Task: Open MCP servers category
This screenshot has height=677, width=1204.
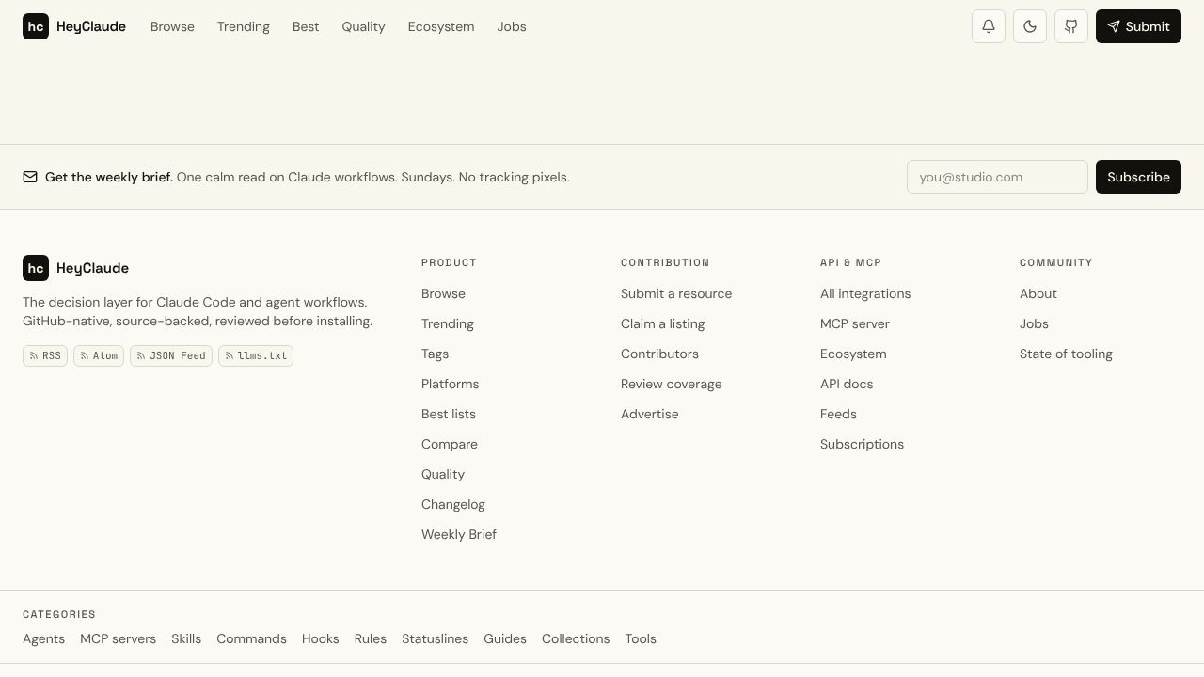Action: (118, 638)
